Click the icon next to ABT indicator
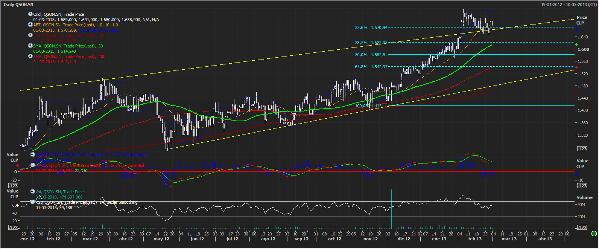Viewport: 599px width, 249px height. pyautogui.click(x=30, y=24)
